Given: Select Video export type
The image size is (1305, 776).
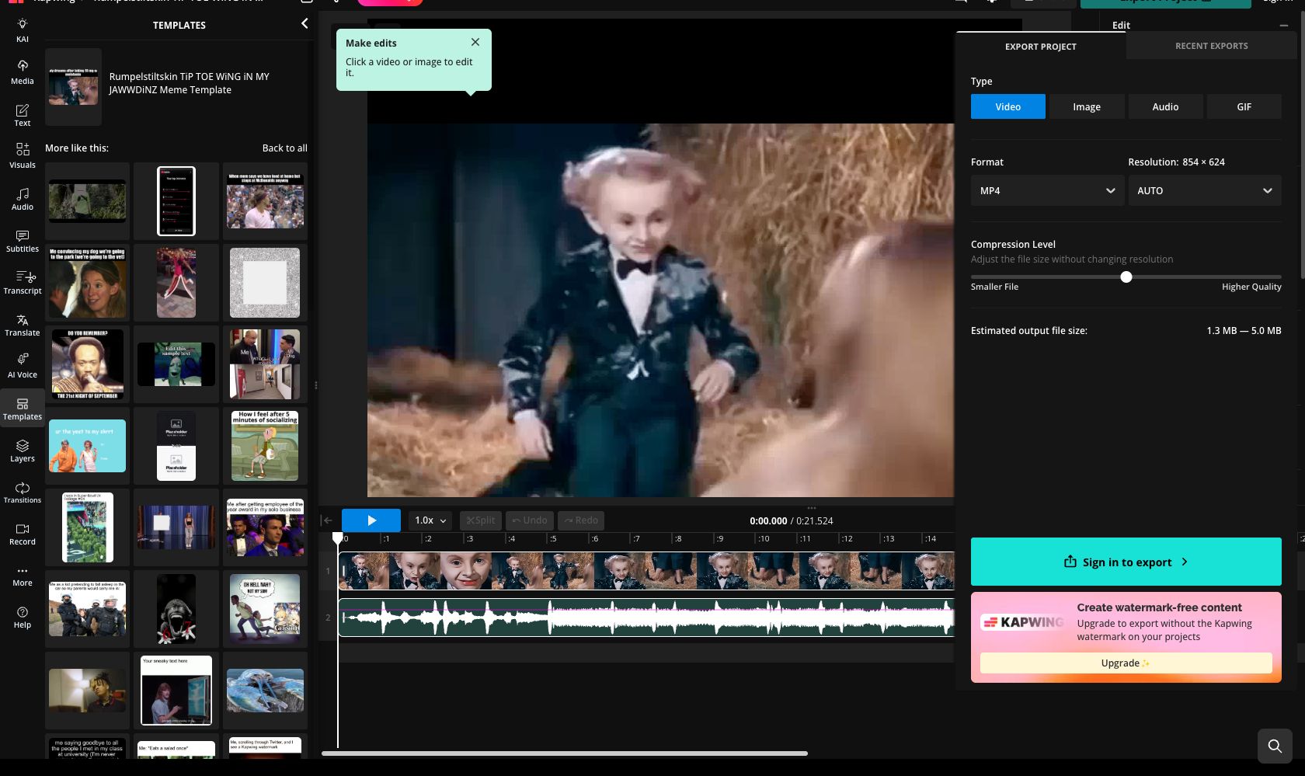Looking at the screenshot, I should tap(1007, 106).
